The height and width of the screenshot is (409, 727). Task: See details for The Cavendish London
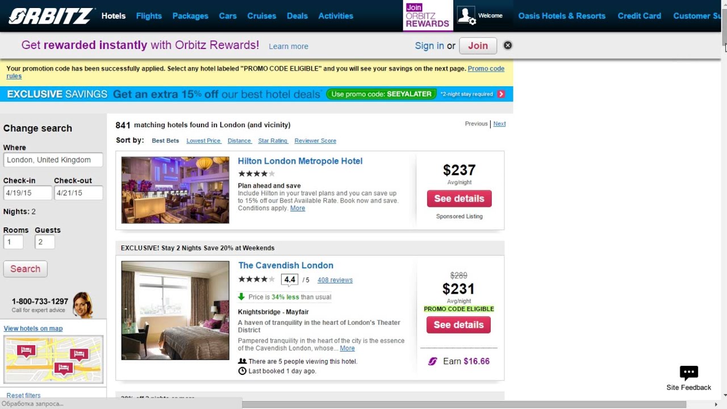458,325
